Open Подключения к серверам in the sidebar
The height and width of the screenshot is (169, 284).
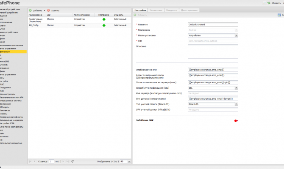pos(11,120)
